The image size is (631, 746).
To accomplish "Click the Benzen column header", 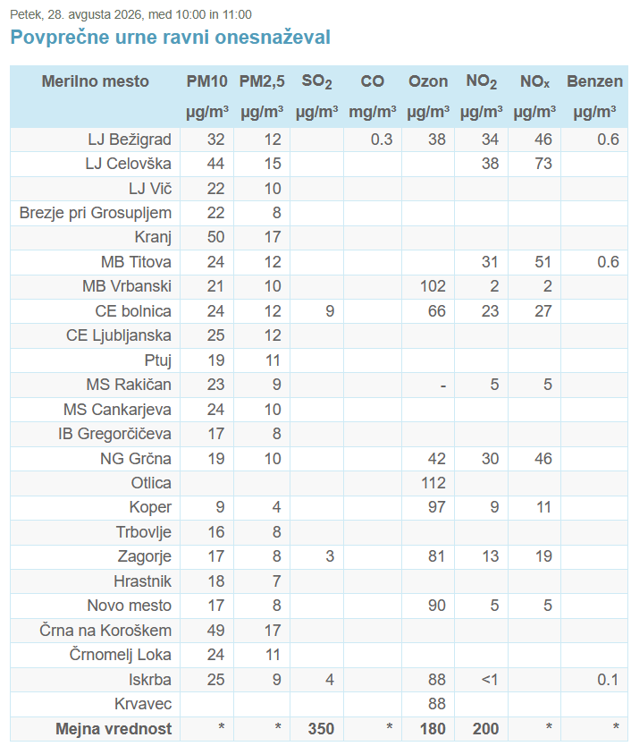I will (594, 81).
